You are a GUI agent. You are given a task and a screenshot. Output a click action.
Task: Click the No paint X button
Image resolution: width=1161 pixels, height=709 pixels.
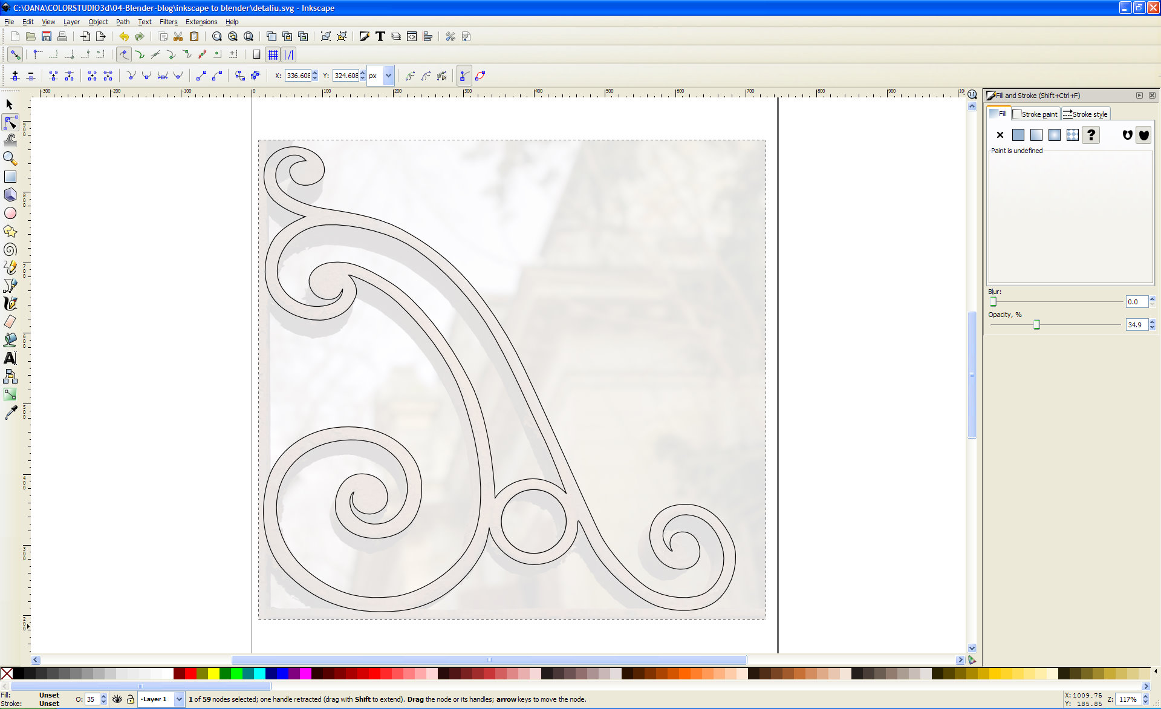coord(1000,135)
